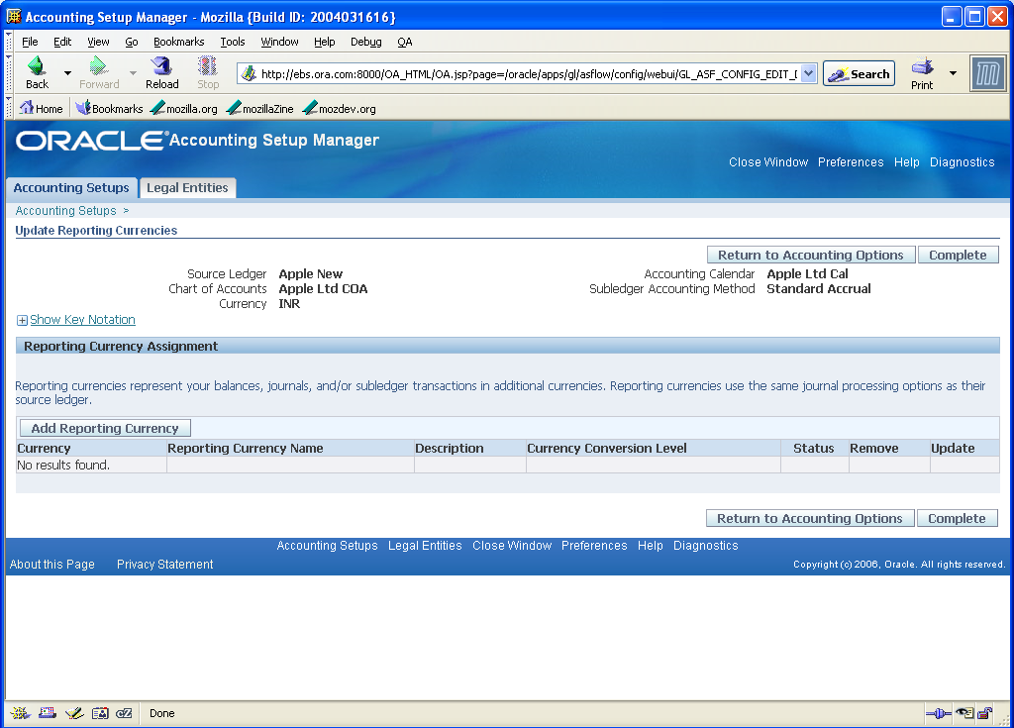The width and height of the screenshot is (1014, 728).
Task: Open the Composer icon in status bar
Action: [74, 713]
